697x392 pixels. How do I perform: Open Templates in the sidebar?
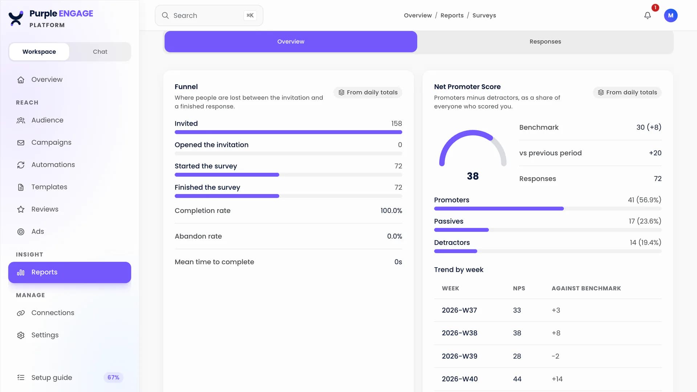pyautogui.click(x=70, y=187)
